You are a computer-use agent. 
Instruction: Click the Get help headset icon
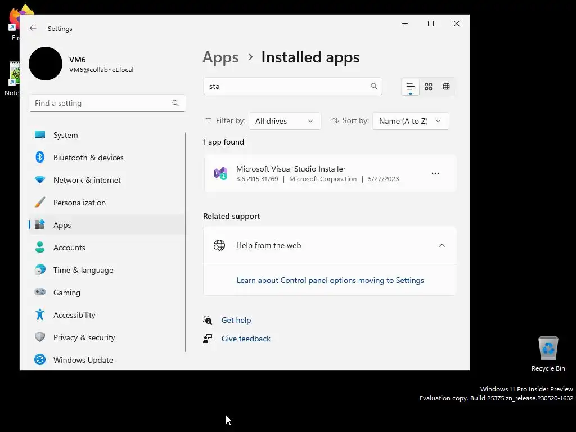208,320
